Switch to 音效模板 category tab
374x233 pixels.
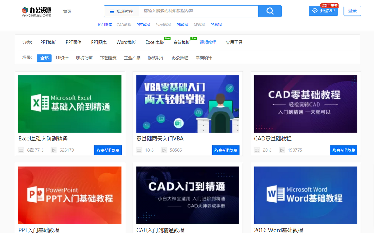182,42
